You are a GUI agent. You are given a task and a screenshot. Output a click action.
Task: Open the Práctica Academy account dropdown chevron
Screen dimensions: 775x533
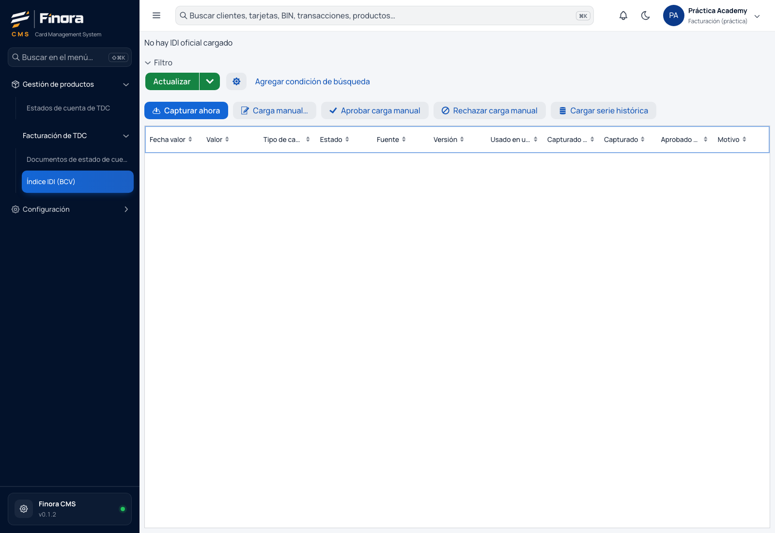point(757,16)
